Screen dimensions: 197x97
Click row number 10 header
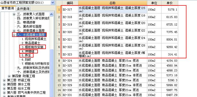59,70
